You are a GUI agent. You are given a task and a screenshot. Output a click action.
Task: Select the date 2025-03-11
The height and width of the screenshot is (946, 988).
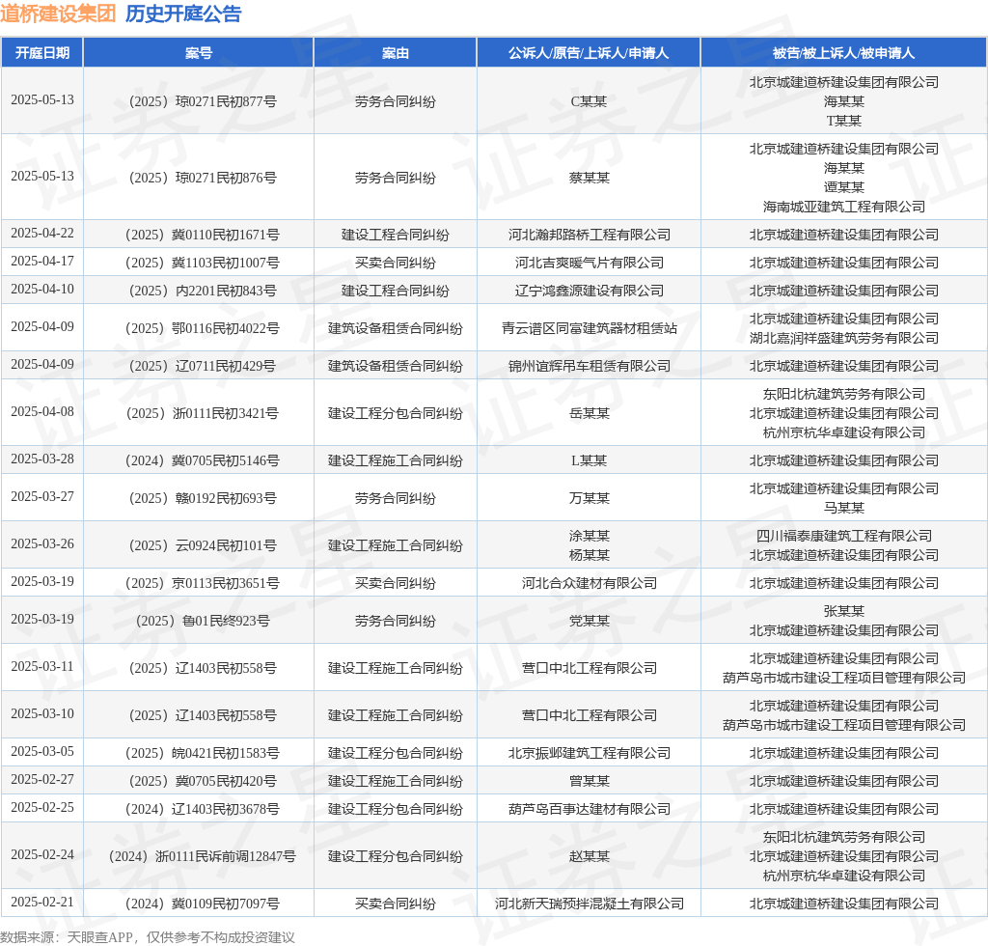pos(42,667)
